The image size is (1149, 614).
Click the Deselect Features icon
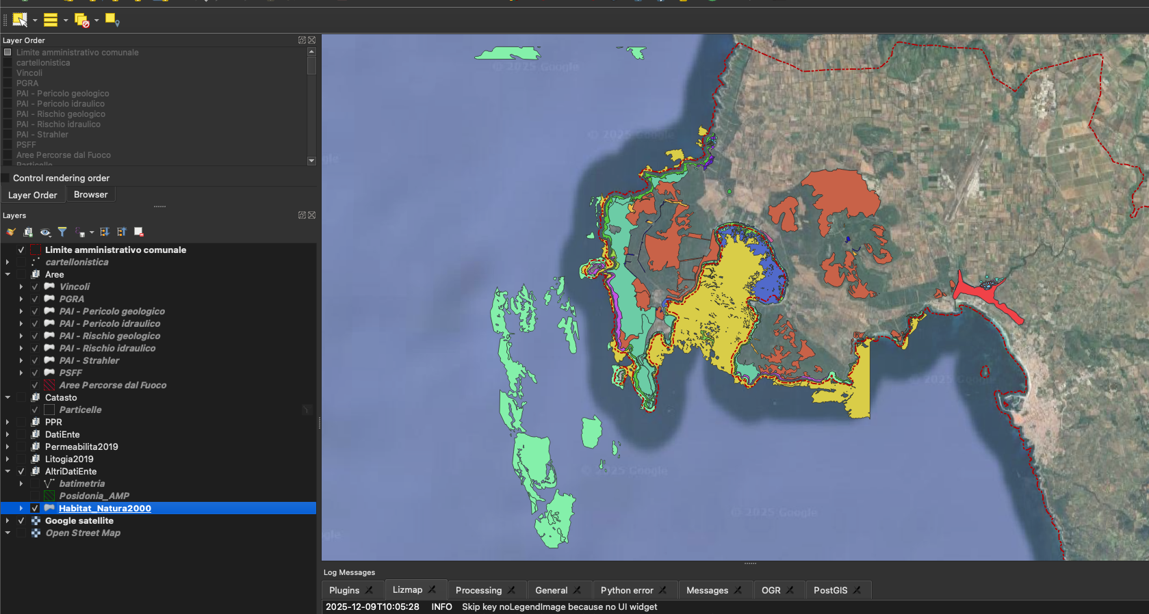pyautogui.click(x=81, y=21)
